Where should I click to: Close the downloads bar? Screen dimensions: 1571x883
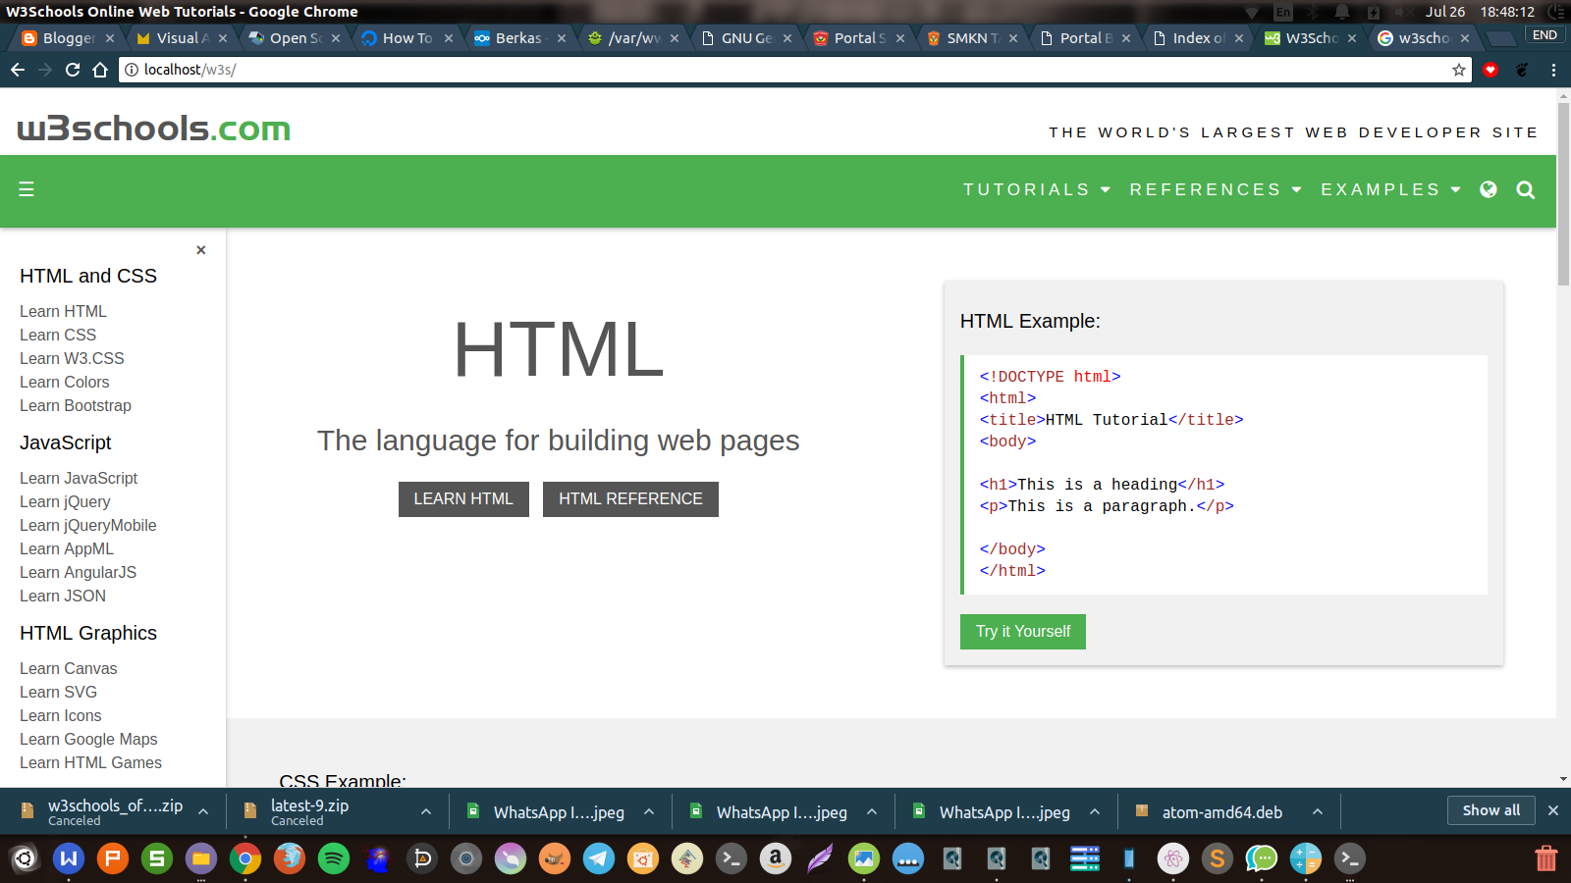pyautogui.click(x=1553, y=810)
